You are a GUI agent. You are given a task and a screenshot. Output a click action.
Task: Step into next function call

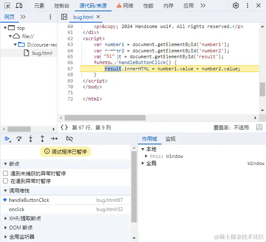(x=31, y=139)
